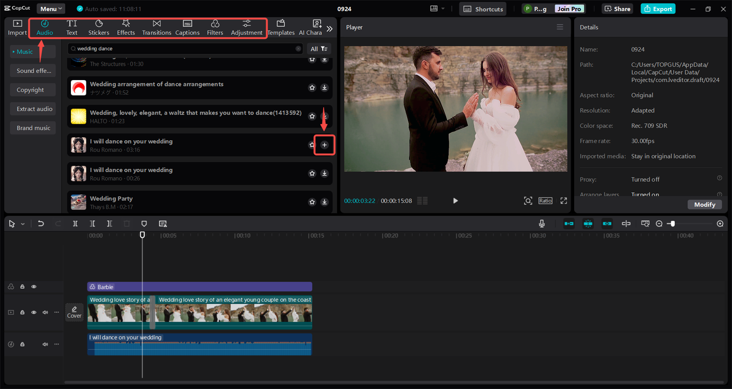Click the Join Pro button

[x=569, y=9]
